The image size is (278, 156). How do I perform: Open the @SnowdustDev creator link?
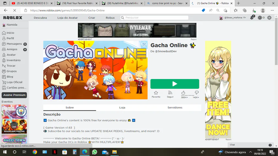[166, 51]
